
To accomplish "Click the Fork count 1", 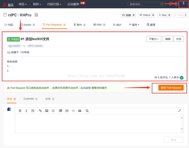I will pyautogui.click(x=186, y=15).
